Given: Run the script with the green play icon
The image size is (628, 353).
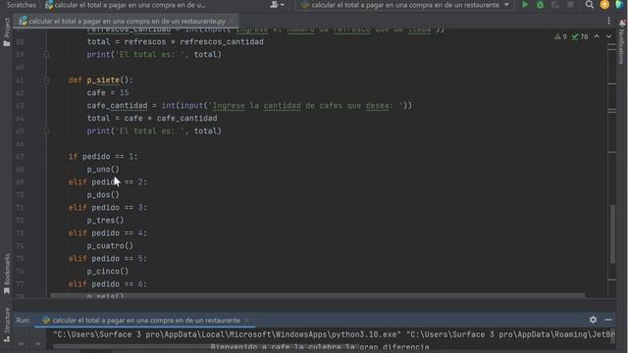Looking at the screenshot, I should (x=525, y=5).
